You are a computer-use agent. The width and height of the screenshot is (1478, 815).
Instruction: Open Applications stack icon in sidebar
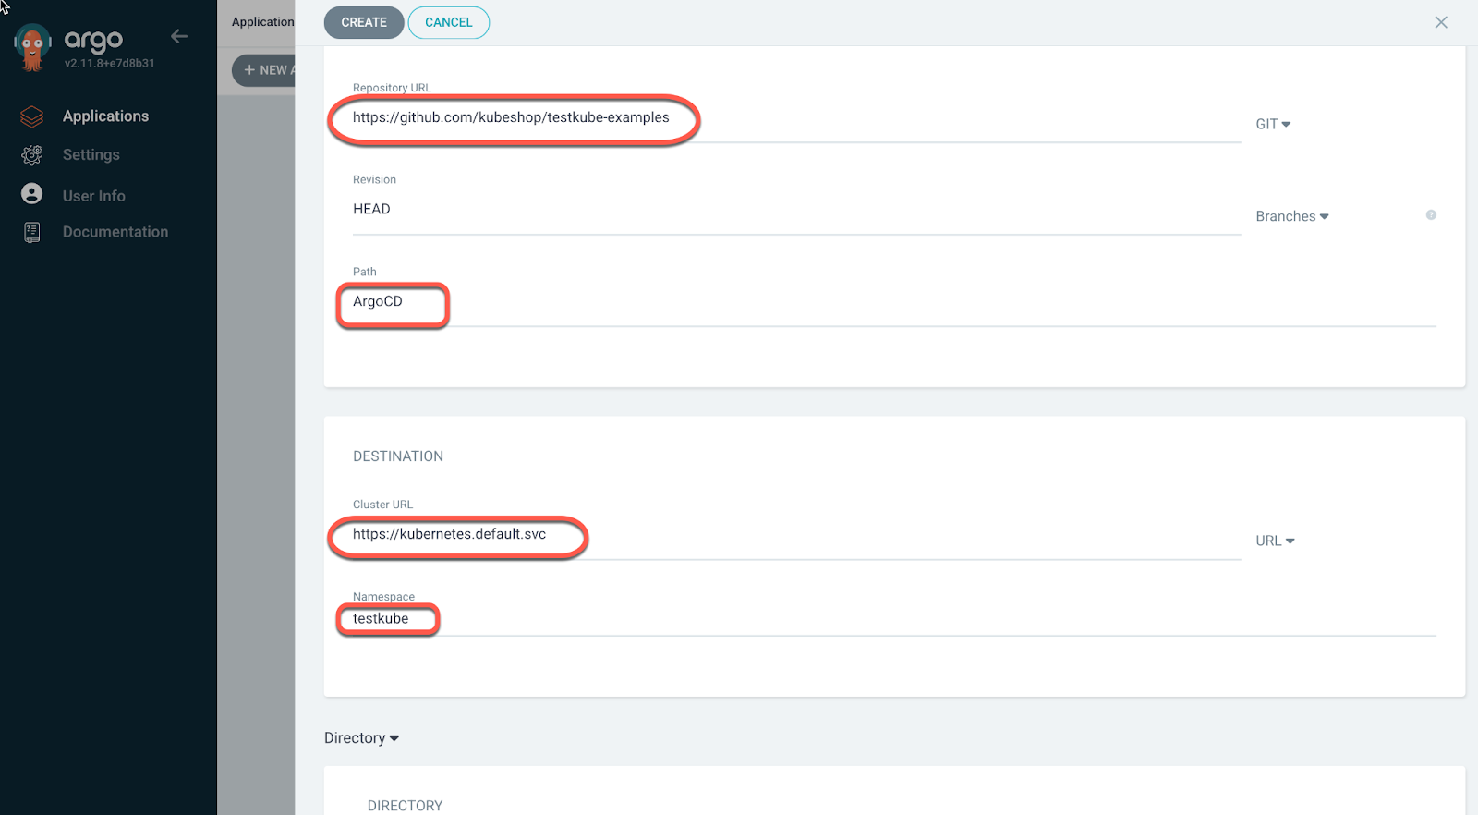(32, 116)
